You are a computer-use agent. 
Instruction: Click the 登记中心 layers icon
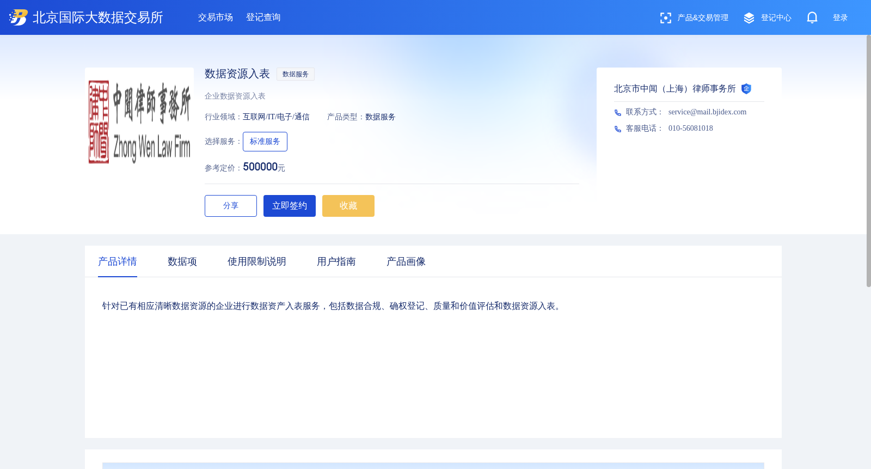click(x=749, y=18)
